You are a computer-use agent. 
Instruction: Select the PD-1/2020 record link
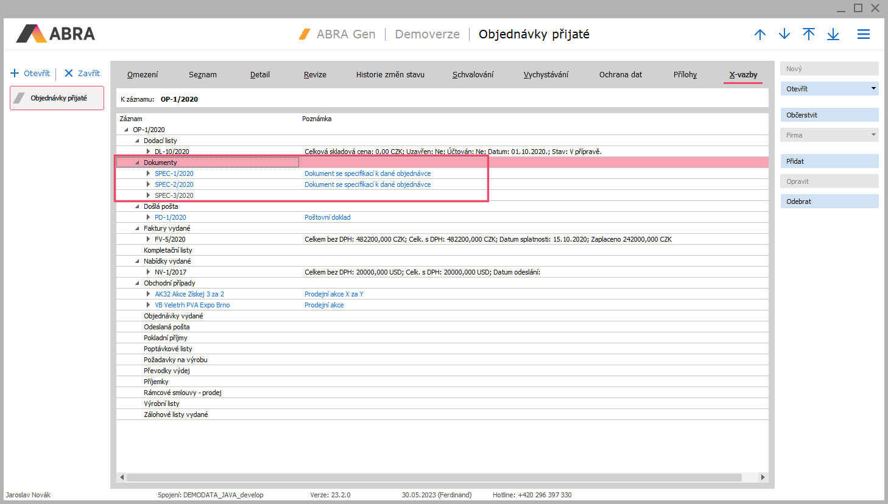(170, 217)
